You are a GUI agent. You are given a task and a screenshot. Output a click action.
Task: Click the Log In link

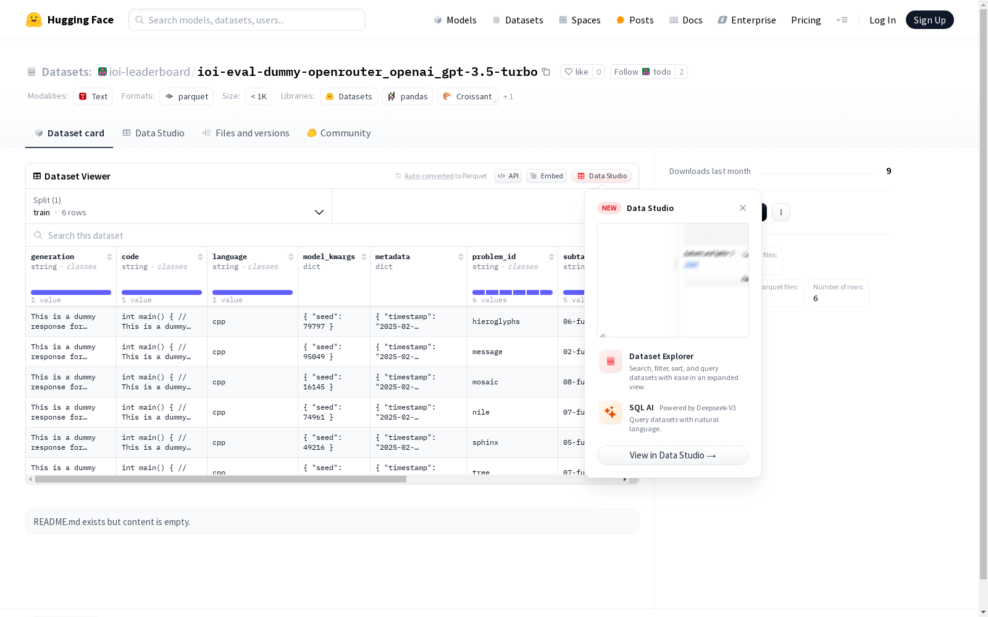click(882, 20)
